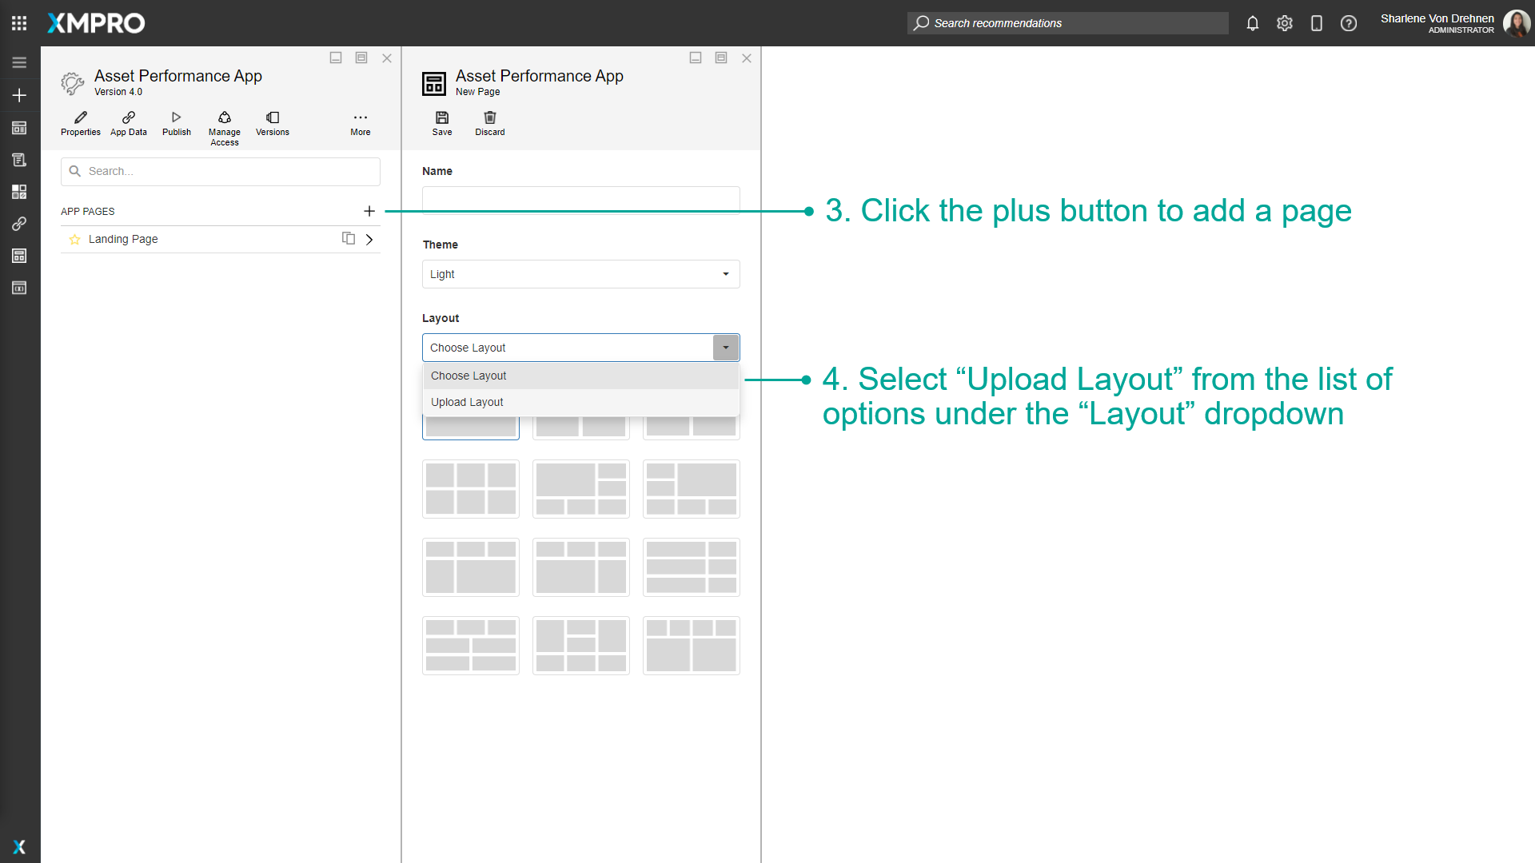Save the new page
The width and height of the screenshot is (1535, 863).
point(442,124)
